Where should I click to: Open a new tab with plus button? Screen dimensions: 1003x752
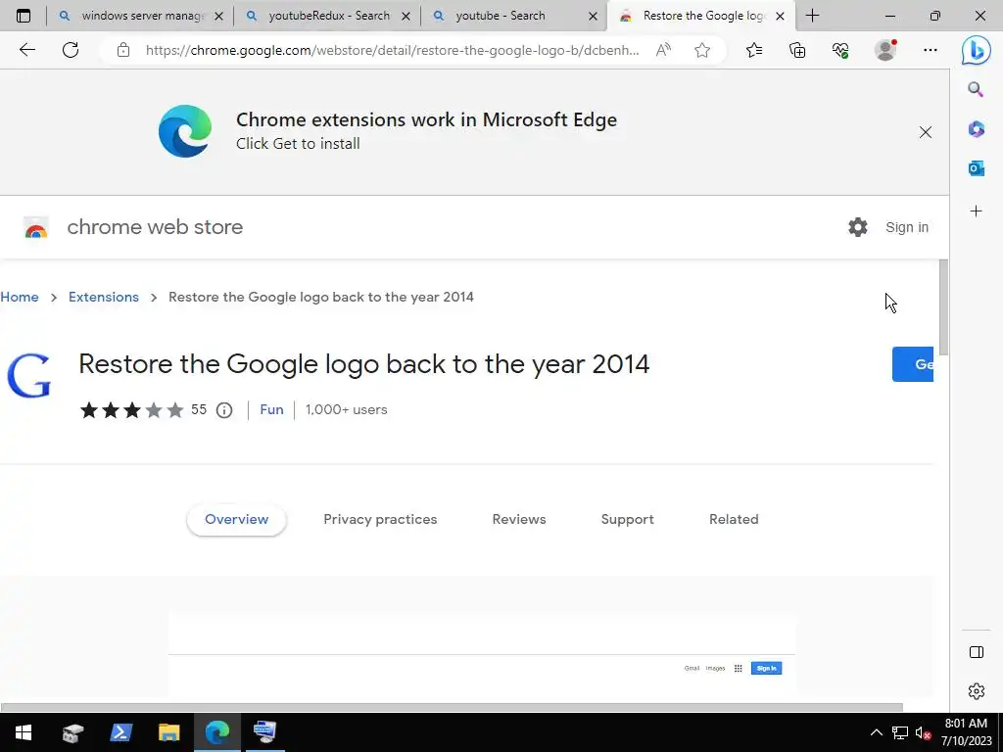[x=812, y=16]
